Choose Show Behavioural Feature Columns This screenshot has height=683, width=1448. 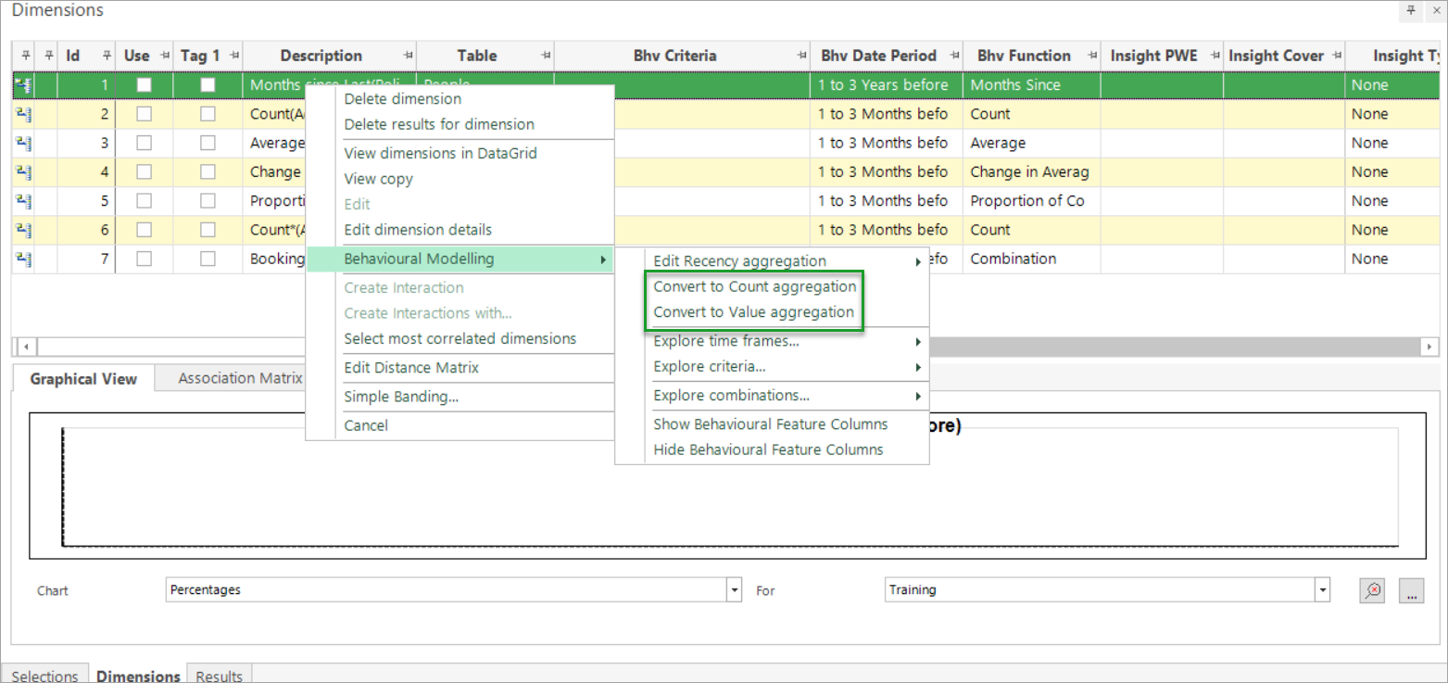coord(771,424)
